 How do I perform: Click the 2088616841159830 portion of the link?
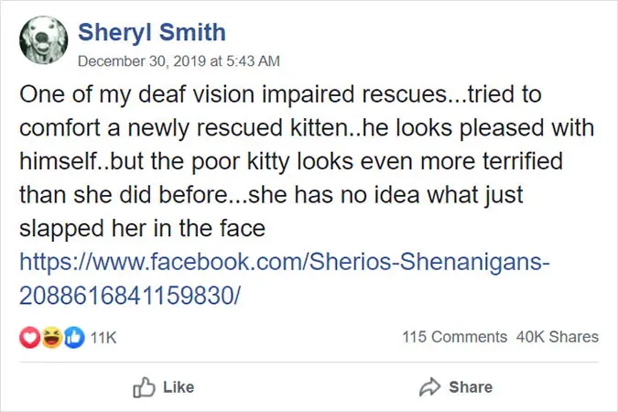coord(127,296)
